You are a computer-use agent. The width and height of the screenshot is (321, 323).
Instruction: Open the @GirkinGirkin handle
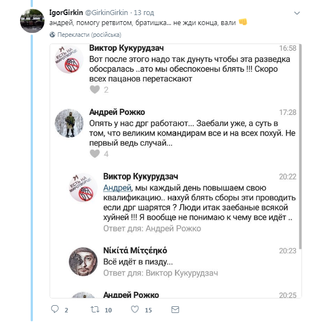tap(106, 13)
